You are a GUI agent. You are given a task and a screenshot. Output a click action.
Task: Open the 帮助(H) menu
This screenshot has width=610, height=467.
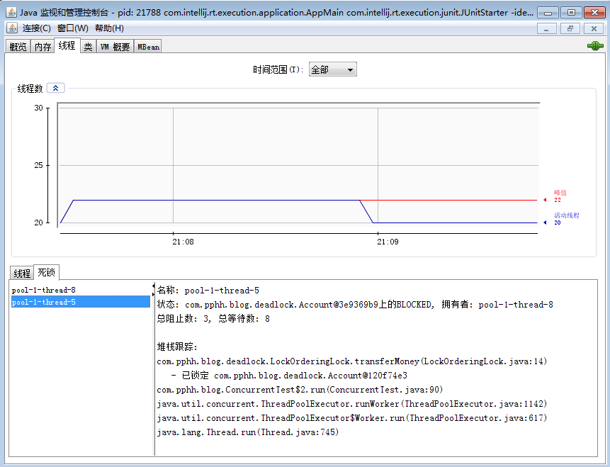pos(109,28)
